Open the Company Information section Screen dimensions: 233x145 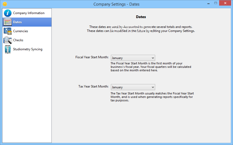27,13
